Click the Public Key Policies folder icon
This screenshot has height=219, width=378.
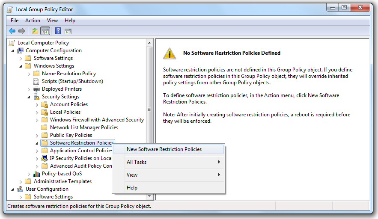[45, 135]
